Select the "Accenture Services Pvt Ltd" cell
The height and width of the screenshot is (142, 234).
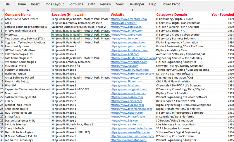[28, 19]
